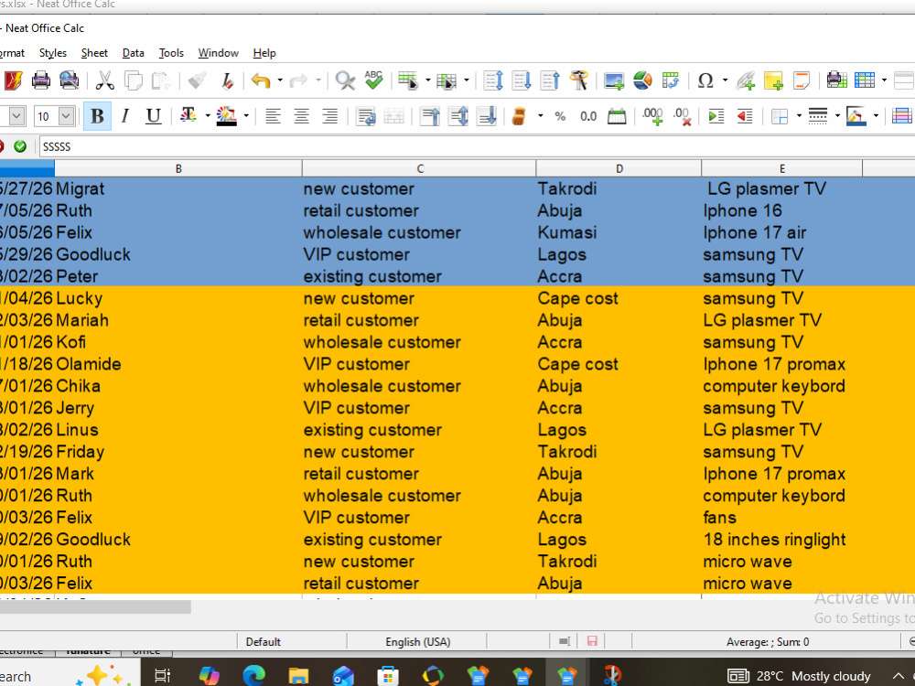Click the Paste clipboard icon
The width and height of the screenshot is (915, 686).
click(x=161, y=80)
